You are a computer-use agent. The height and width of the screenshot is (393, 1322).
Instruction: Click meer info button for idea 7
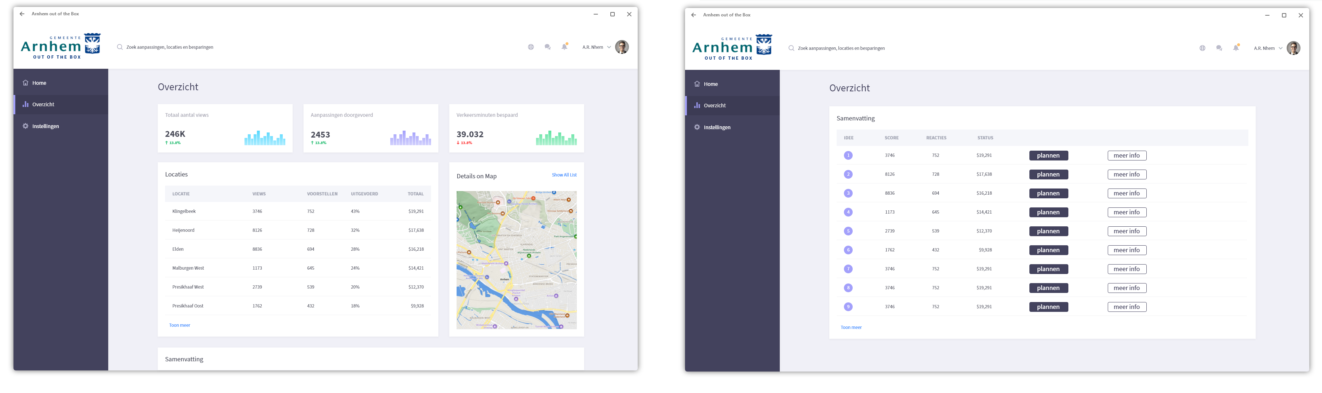1126,270
